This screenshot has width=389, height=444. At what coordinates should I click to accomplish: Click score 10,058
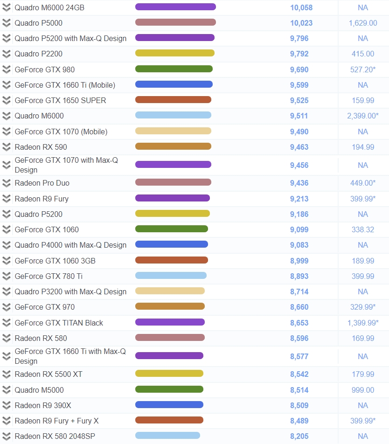click(x=301, y=7)
